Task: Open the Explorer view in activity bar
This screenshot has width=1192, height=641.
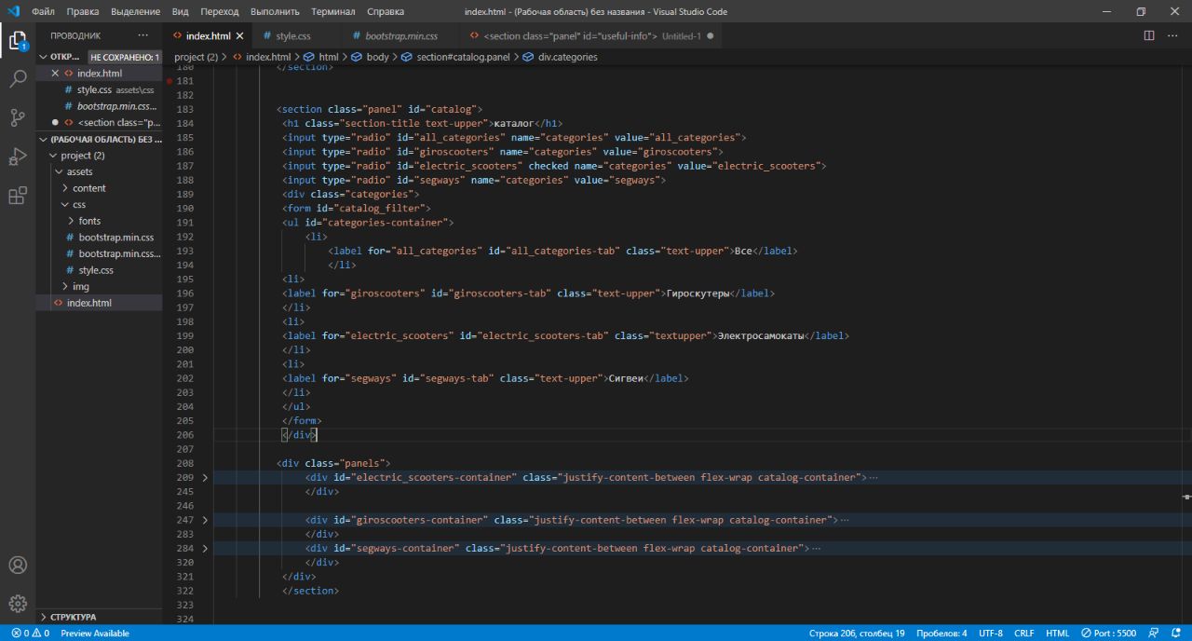Action: [x=18, y=41]
